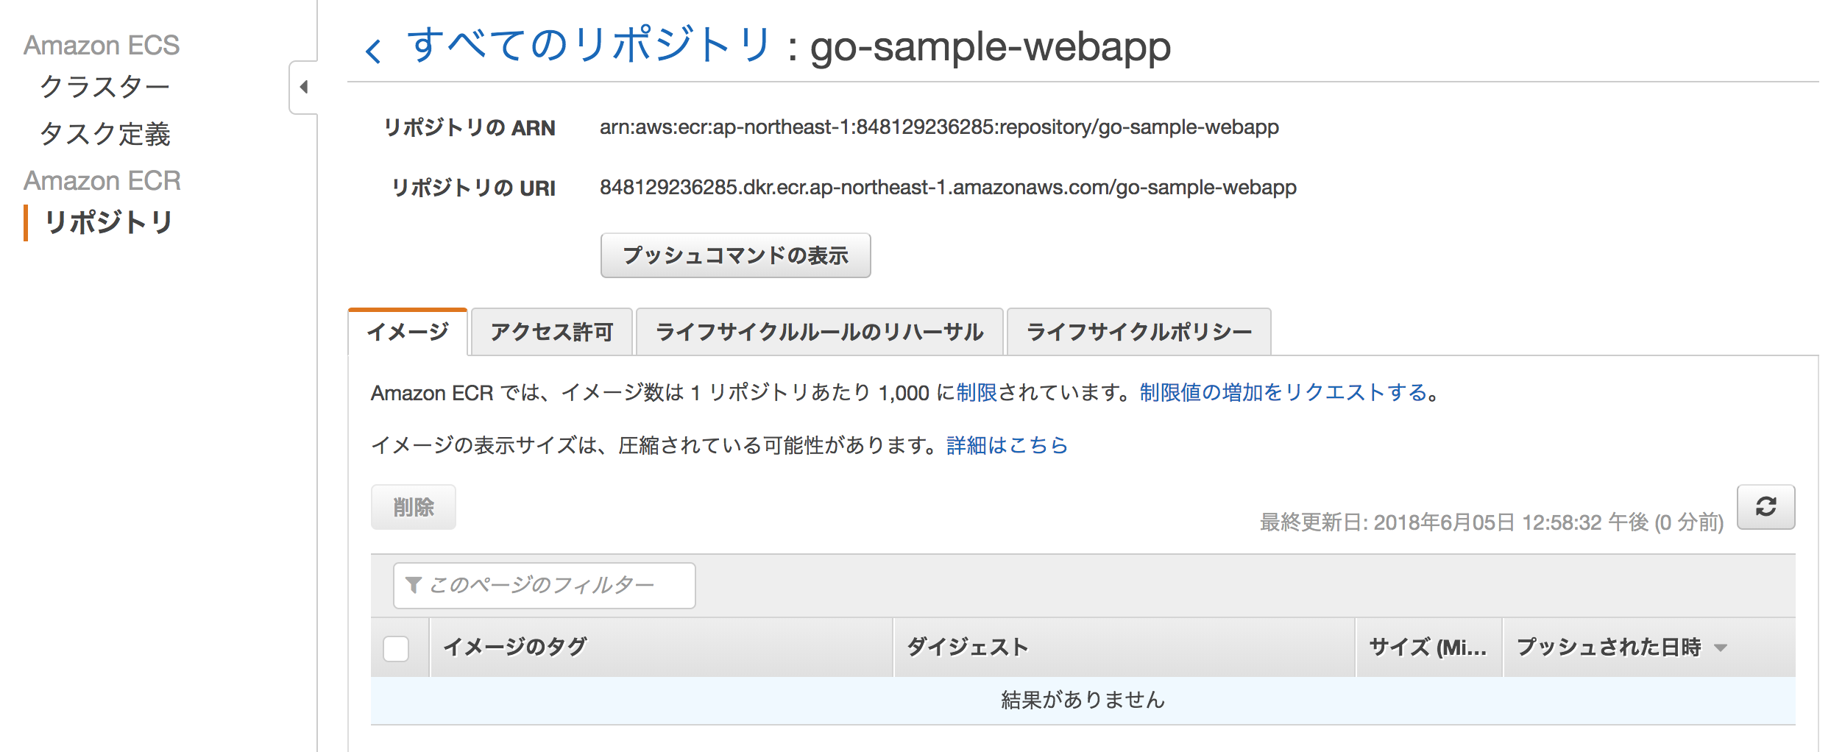
Task: Click the 最終更新日 timestamp text
Action: (x=1492, y=522)
